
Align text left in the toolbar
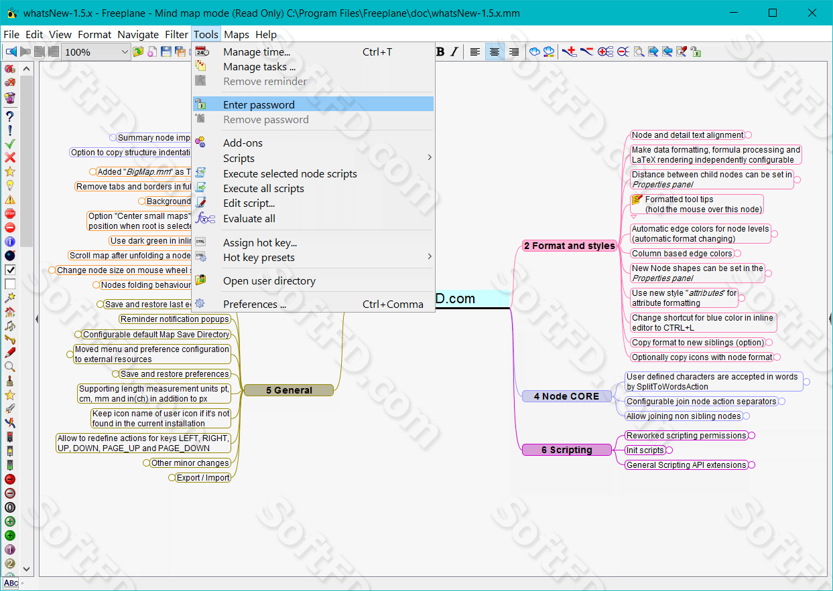[x=475, y=52]
